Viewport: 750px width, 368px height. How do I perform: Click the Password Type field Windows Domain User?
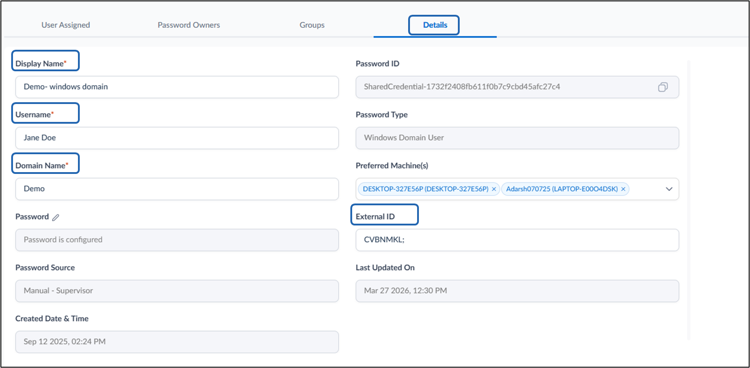(517, 138)
